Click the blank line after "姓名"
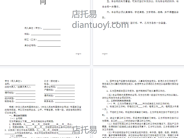Viewport: 184px width, 138px height. (x=62, y=85)
